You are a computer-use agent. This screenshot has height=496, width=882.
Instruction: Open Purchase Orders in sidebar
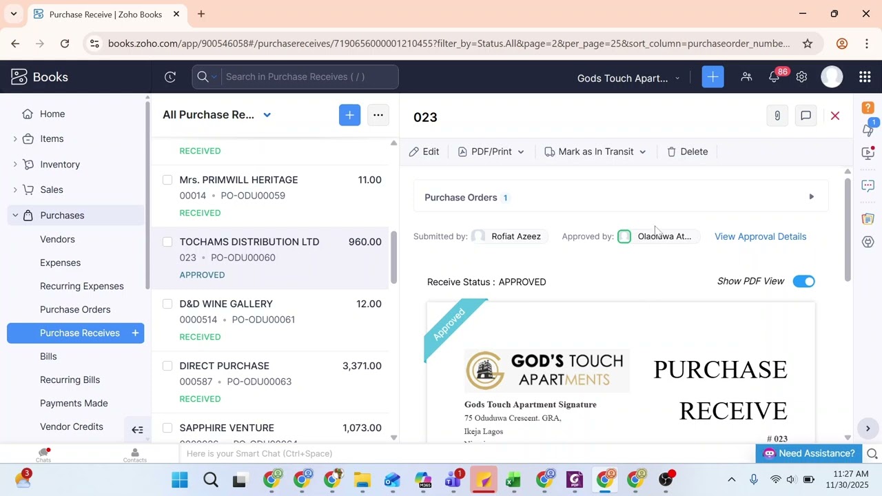(76, 309)
